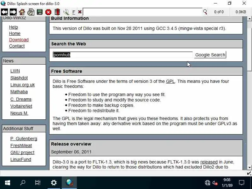Click the magnifier search icon in toolbar
Viewport: 252px width, 189px height.
(x=205, y=12)
